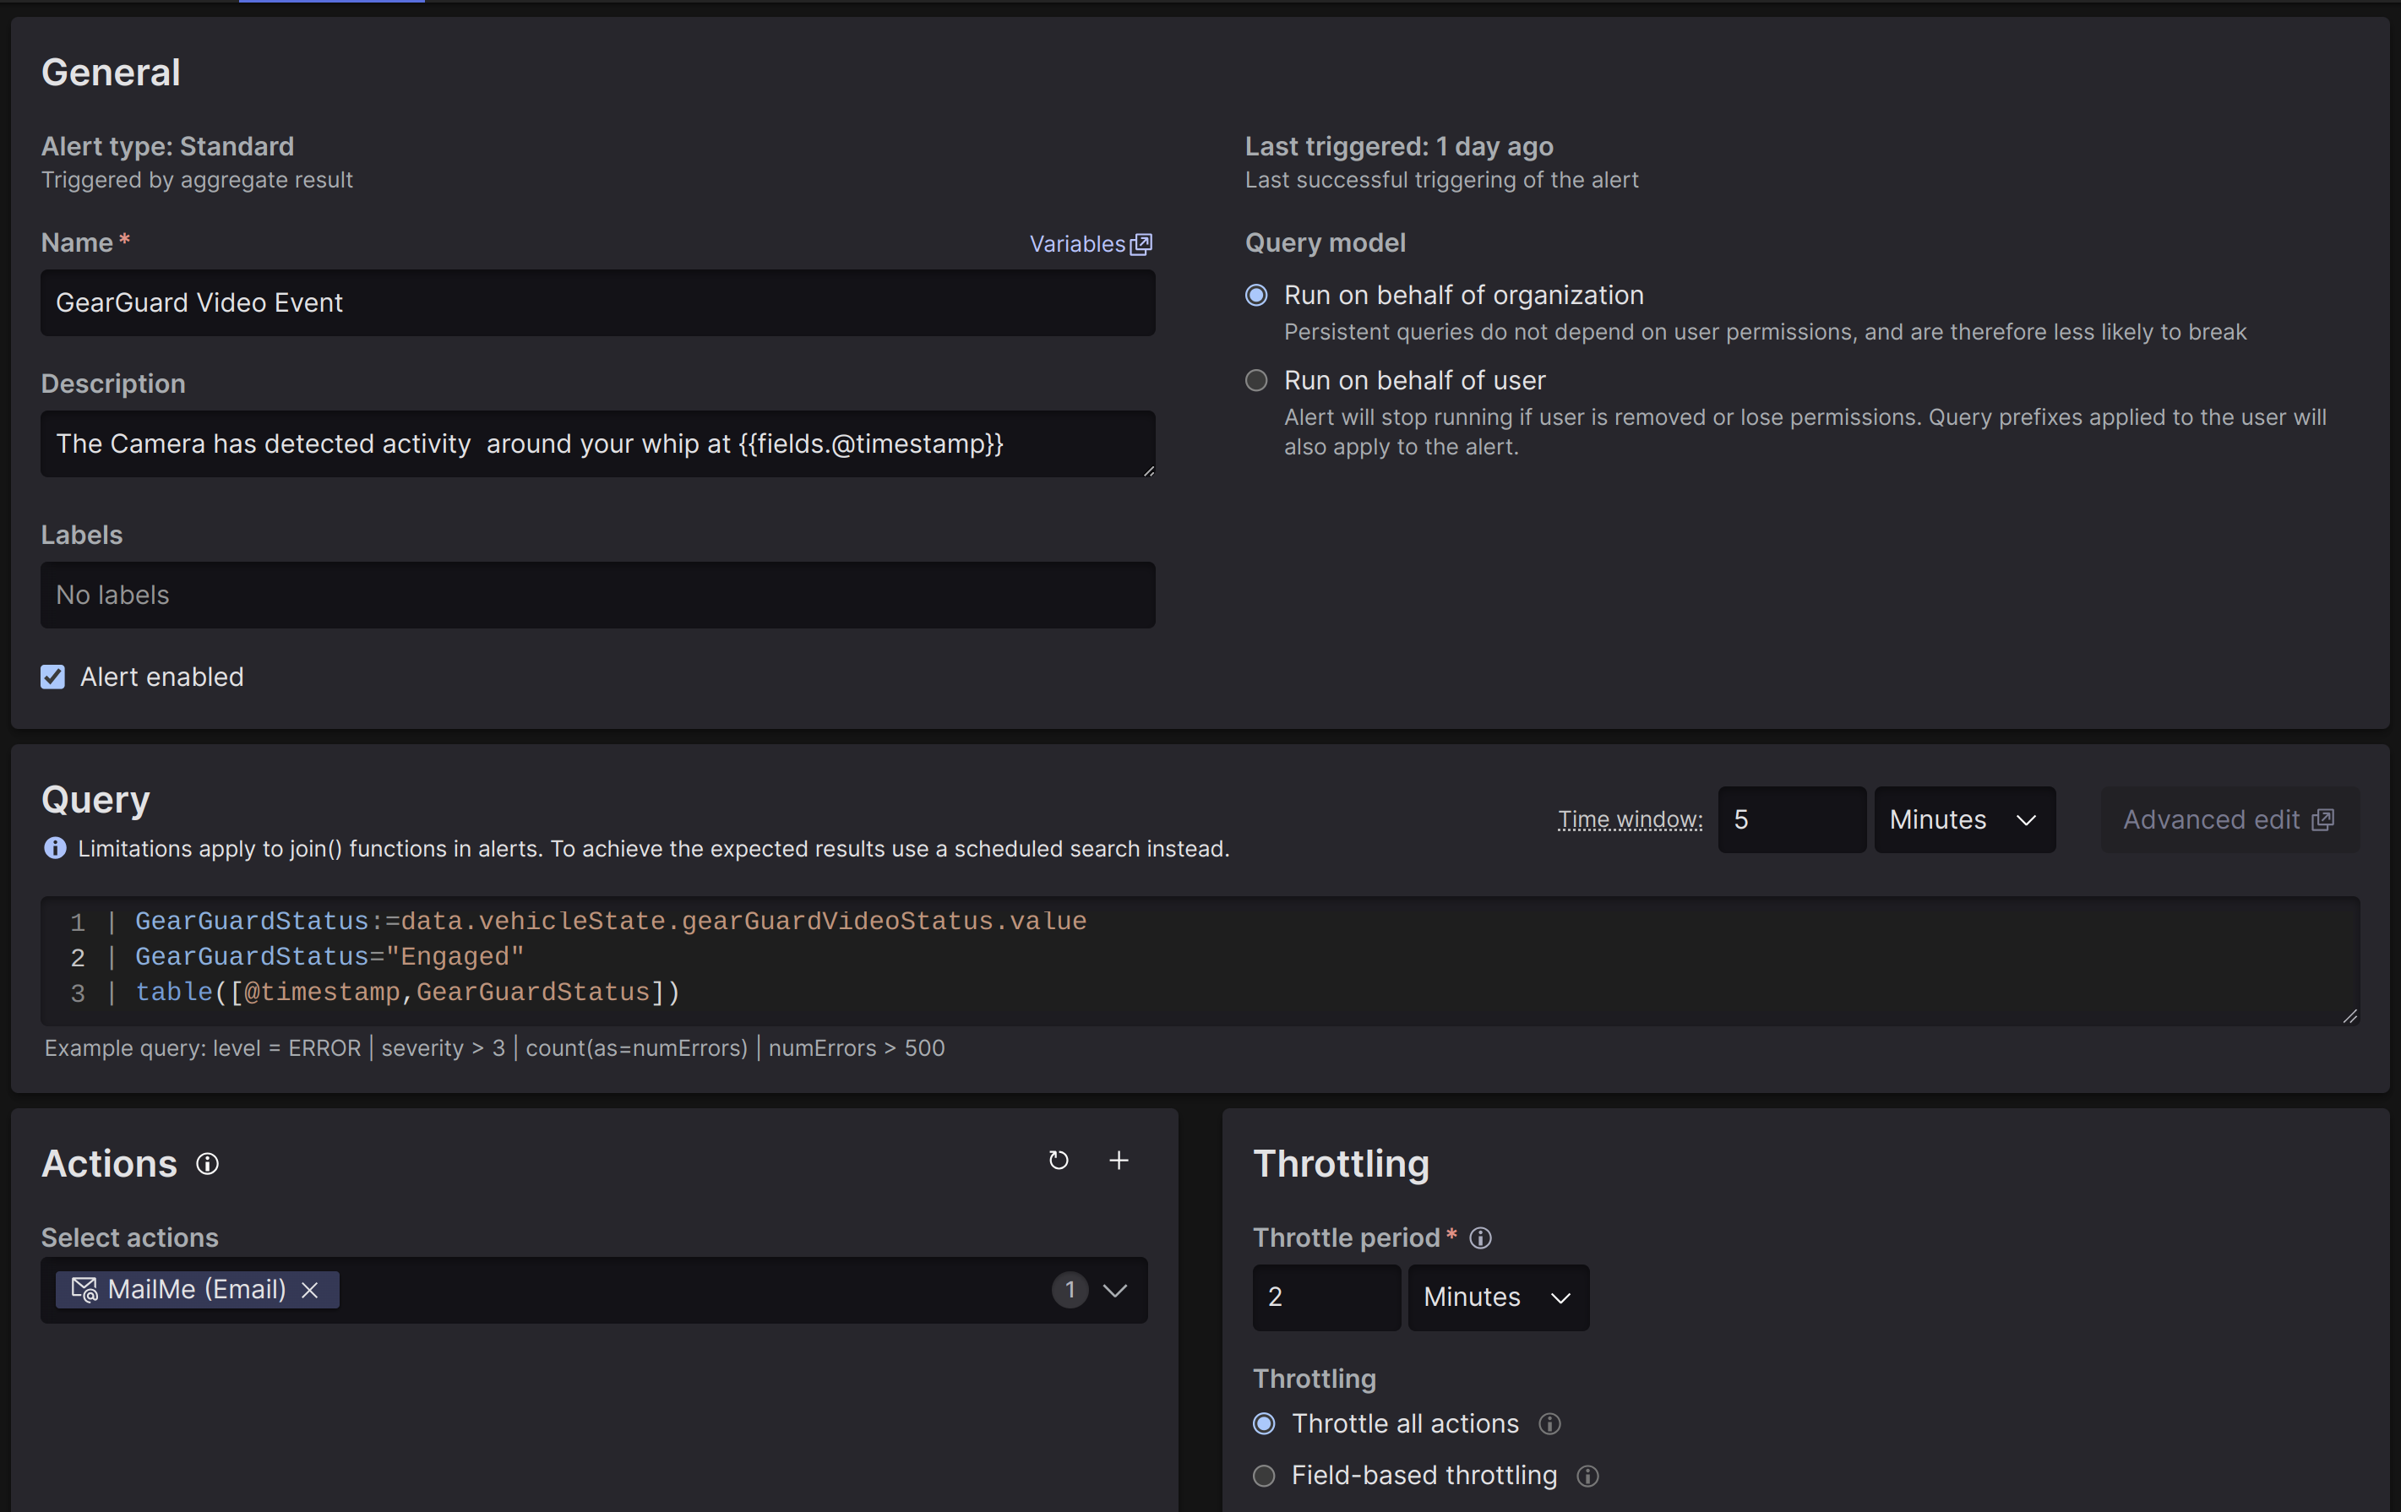Click info icon next to Field-based throttling
Viewport: 2401px width, 1512px height.
click(x=1587, y=1477)
